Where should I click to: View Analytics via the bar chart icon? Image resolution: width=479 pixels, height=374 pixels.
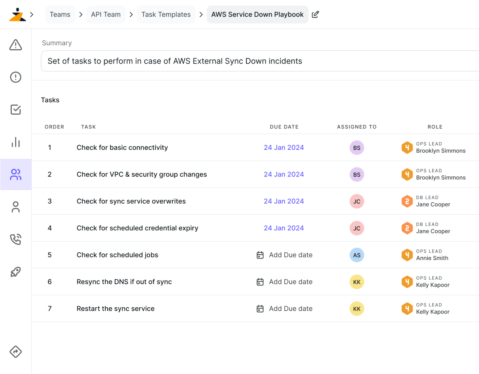pos(15,142)
